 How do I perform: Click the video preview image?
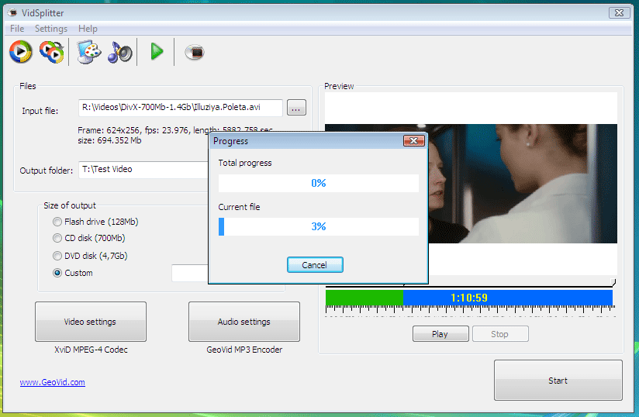coord(523,184)
